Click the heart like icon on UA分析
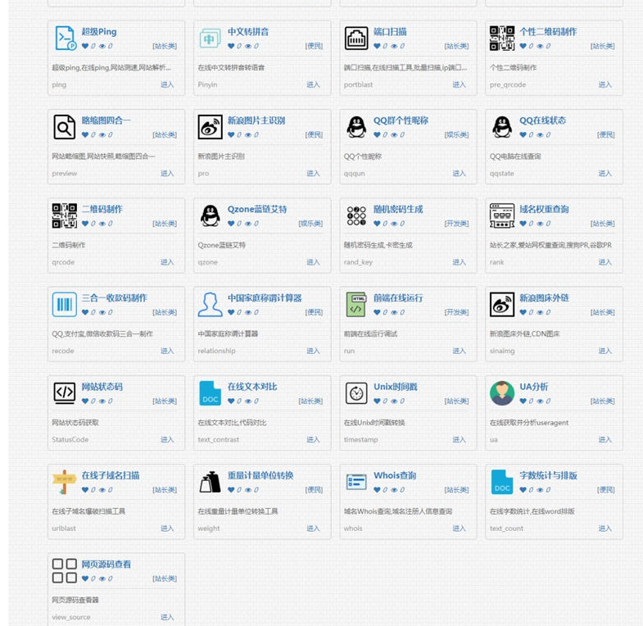 523,401
